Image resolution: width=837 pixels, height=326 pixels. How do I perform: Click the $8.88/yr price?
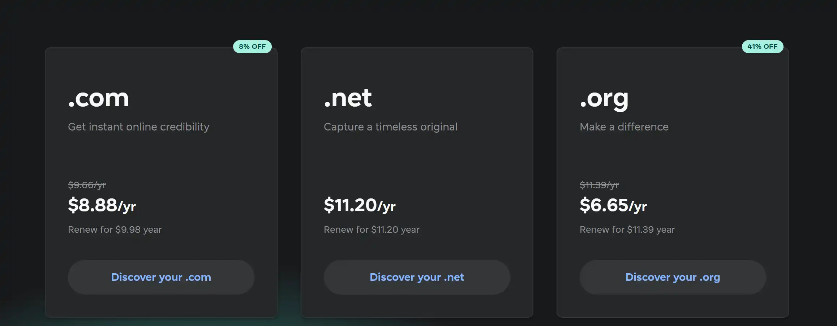102,205
